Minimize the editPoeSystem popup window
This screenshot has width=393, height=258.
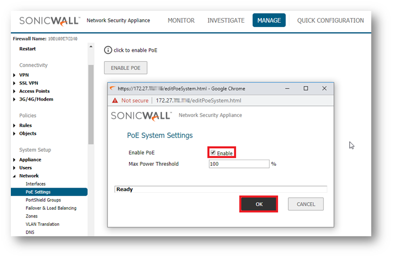point(286,89)
